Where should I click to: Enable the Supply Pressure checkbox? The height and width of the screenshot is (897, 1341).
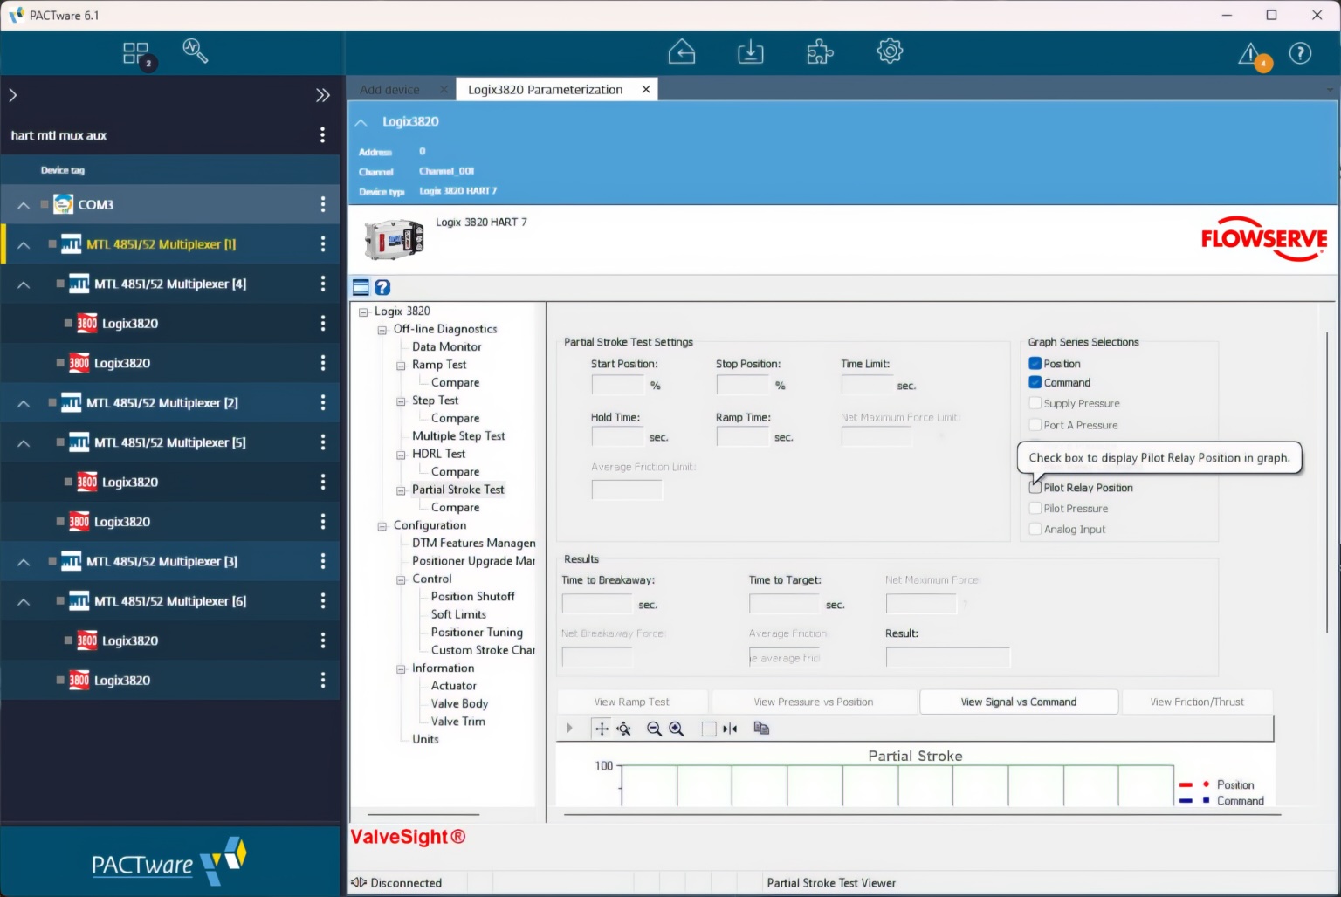[1035, 403]
